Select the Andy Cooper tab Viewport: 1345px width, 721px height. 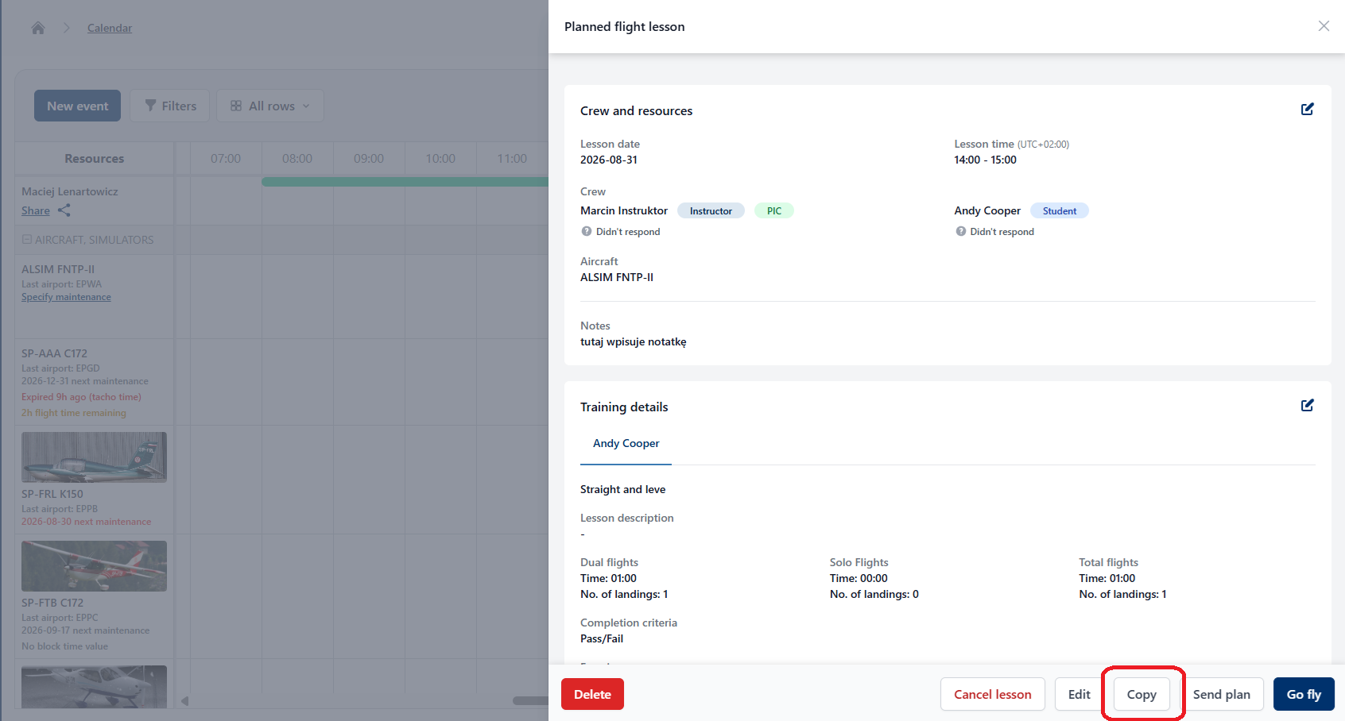click(626, 443)
